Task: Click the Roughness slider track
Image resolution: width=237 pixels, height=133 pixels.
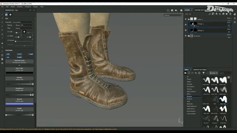Action: [18, 95]
